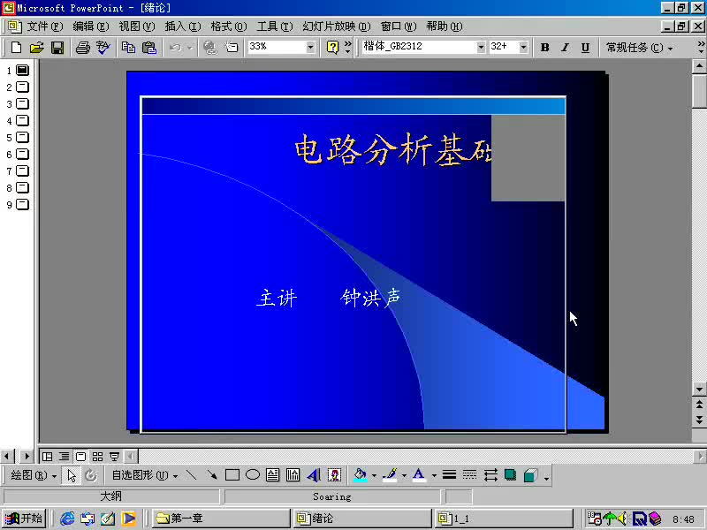Toggle Italic formatting
The width and height of the screenshot is (707, 530).
coord(565,47)
